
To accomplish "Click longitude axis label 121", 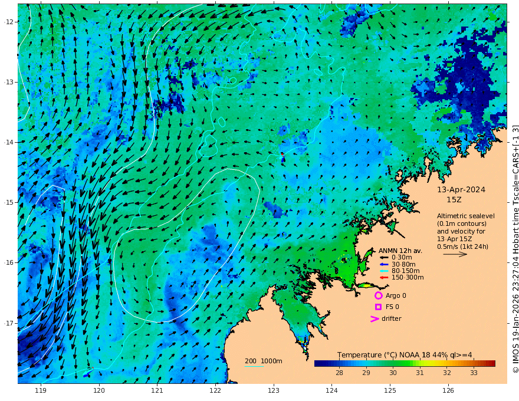I will click(x=157, y=391).
